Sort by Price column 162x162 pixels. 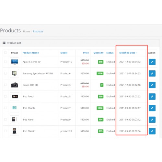(86, 53)
